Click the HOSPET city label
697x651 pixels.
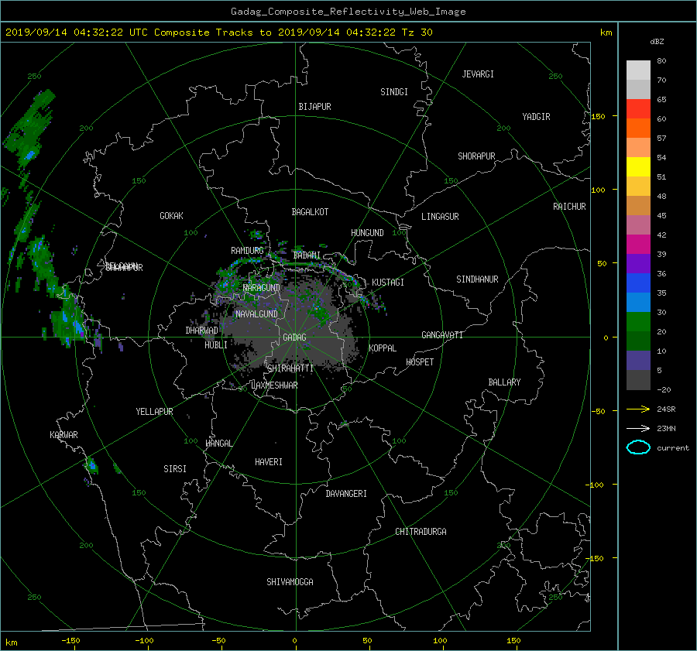(420, 362)
